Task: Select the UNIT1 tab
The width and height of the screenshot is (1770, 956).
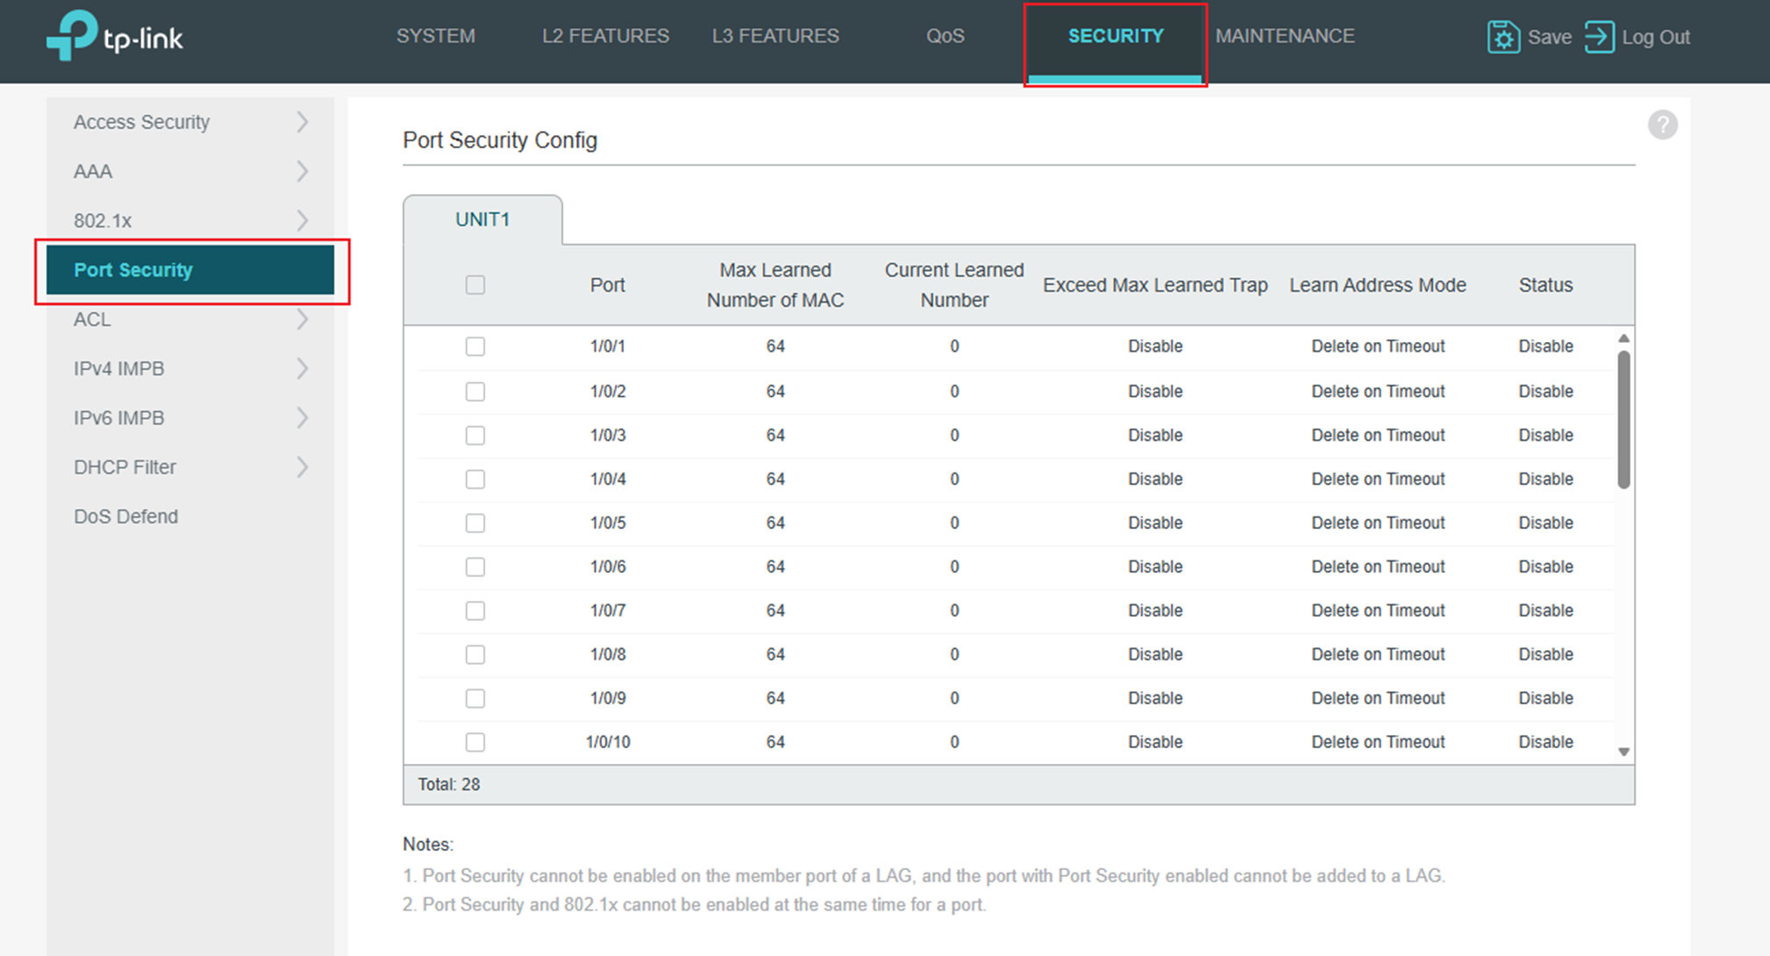Action: (x=482, y=219)
